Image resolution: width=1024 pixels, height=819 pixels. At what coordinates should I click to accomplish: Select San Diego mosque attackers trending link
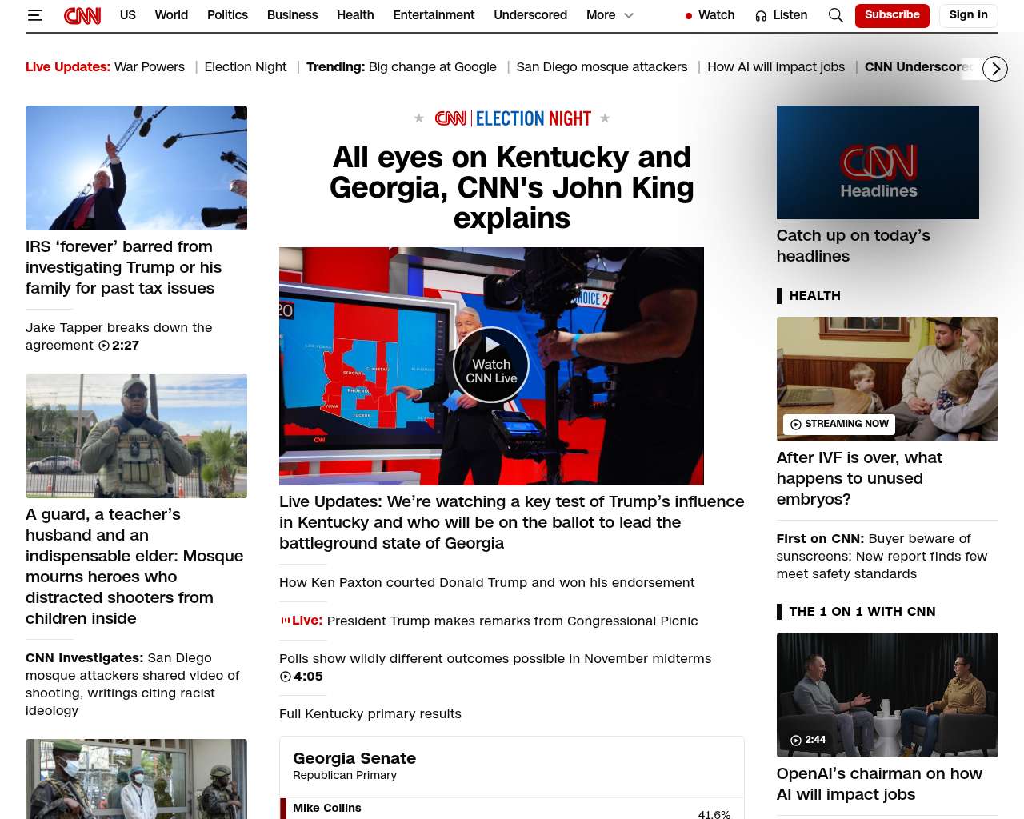pos(602,67)
